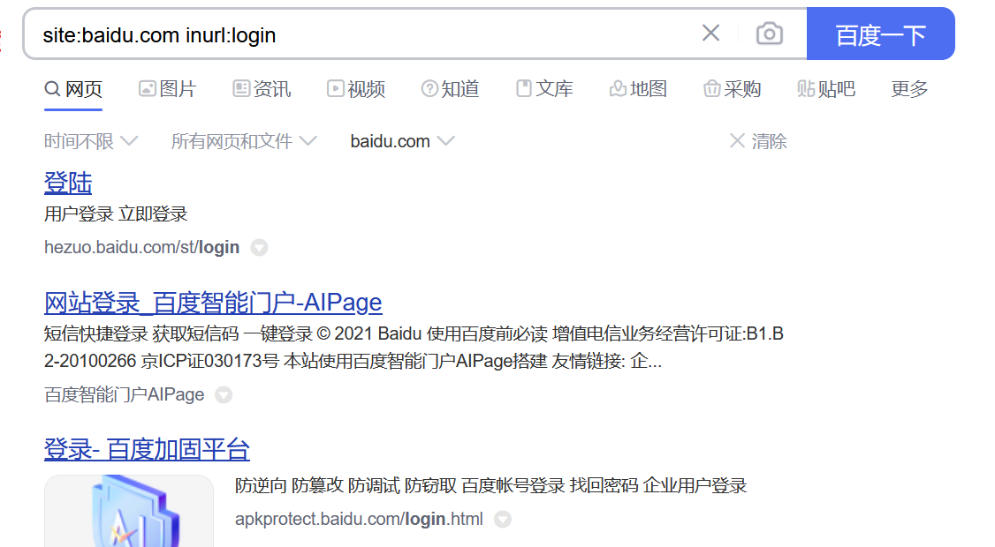Switch to the 资讯 tab

[x=261, y=88]
